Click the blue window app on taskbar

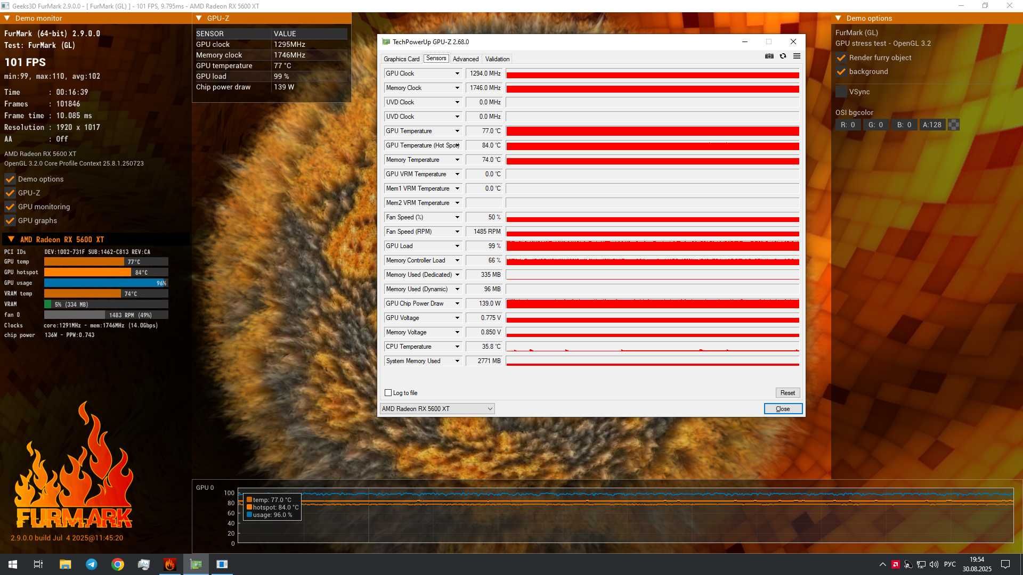click(222, 564)
